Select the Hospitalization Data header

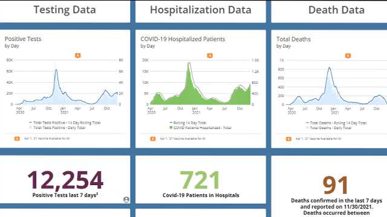201,10
